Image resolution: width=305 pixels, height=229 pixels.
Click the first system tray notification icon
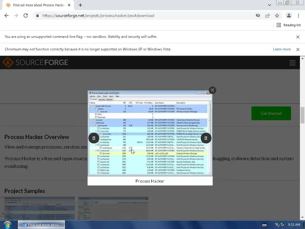(x=277, y=225)
